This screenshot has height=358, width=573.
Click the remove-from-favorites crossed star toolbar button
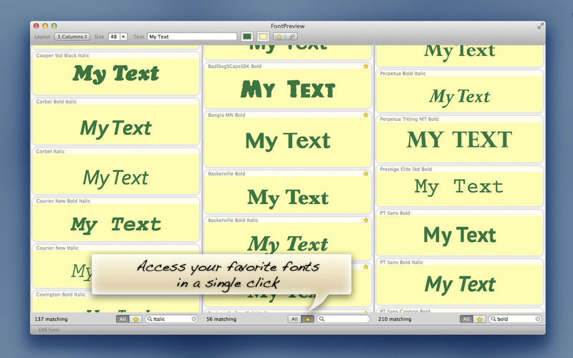click(292, 37)
